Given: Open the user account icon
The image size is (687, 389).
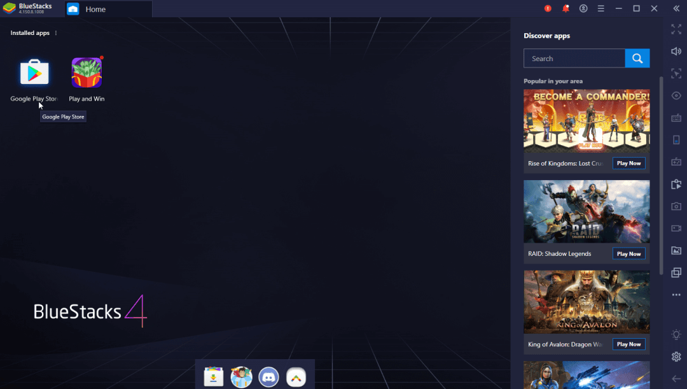Looking at the screenshot, I should point(583,8).
